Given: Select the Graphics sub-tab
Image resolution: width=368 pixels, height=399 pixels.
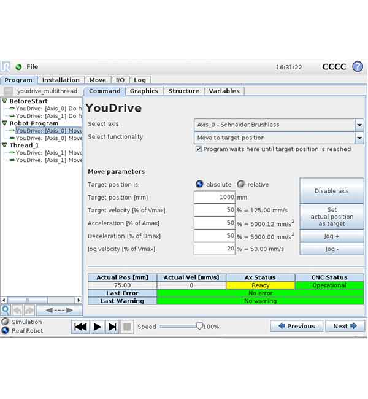Looking at the screenshot, I should pos(144,91).
